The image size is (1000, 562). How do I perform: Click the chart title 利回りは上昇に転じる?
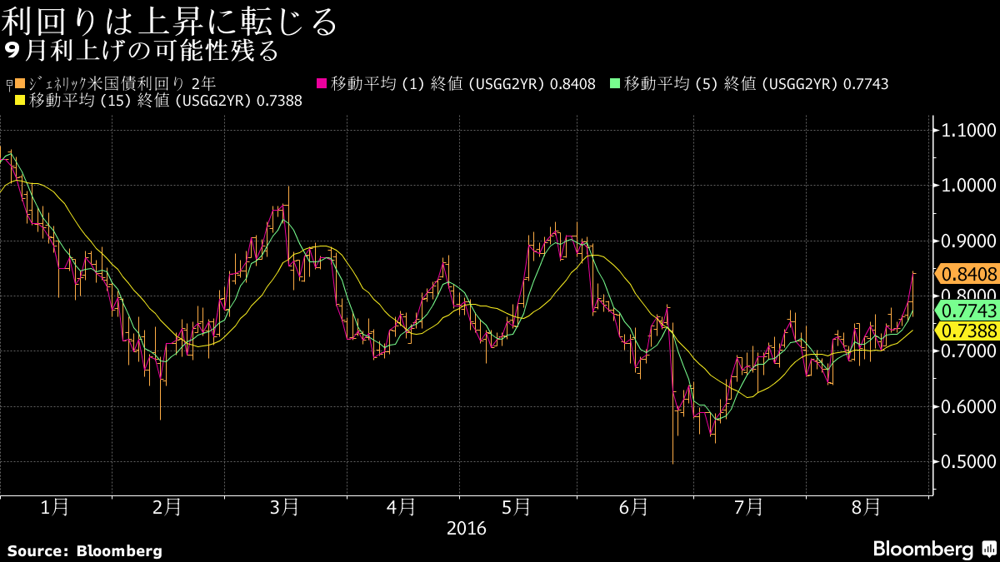click(x=170, y=22)
